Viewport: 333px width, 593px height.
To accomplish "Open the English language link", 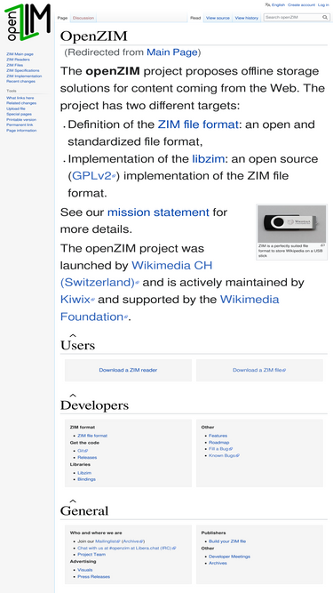I will tap(278, 5).
